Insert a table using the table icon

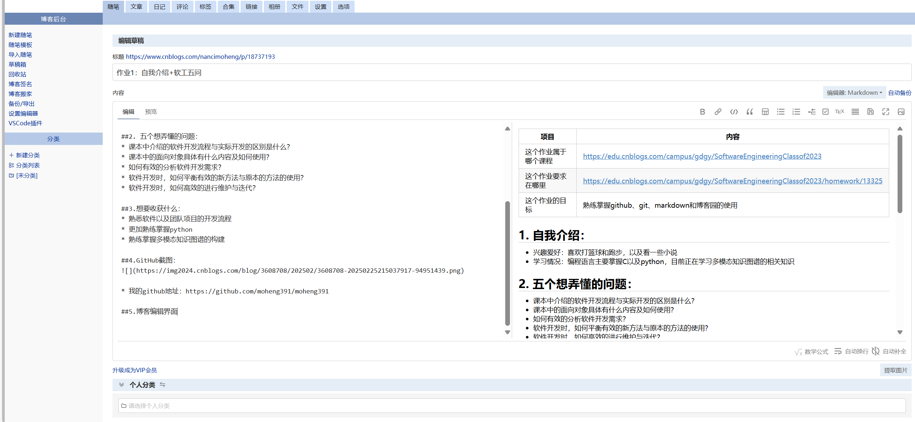[765, 112]
